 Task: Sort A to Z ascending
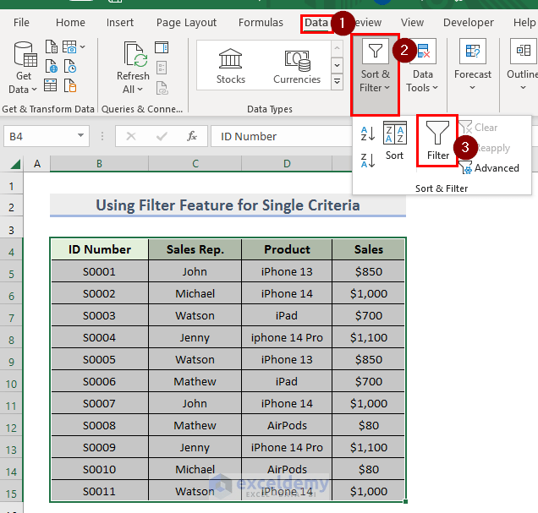368,134
